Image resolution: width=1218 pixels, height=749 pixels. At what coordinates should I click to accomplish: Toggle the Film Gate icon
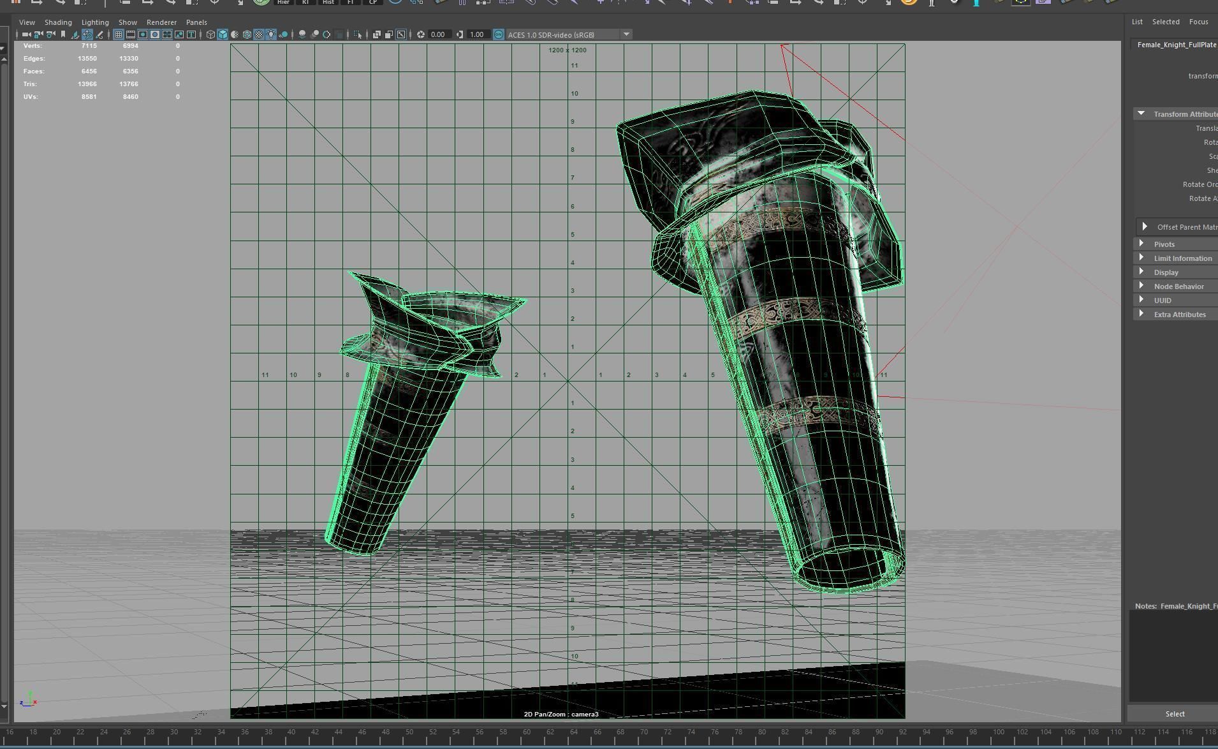[x=130, y=34]
